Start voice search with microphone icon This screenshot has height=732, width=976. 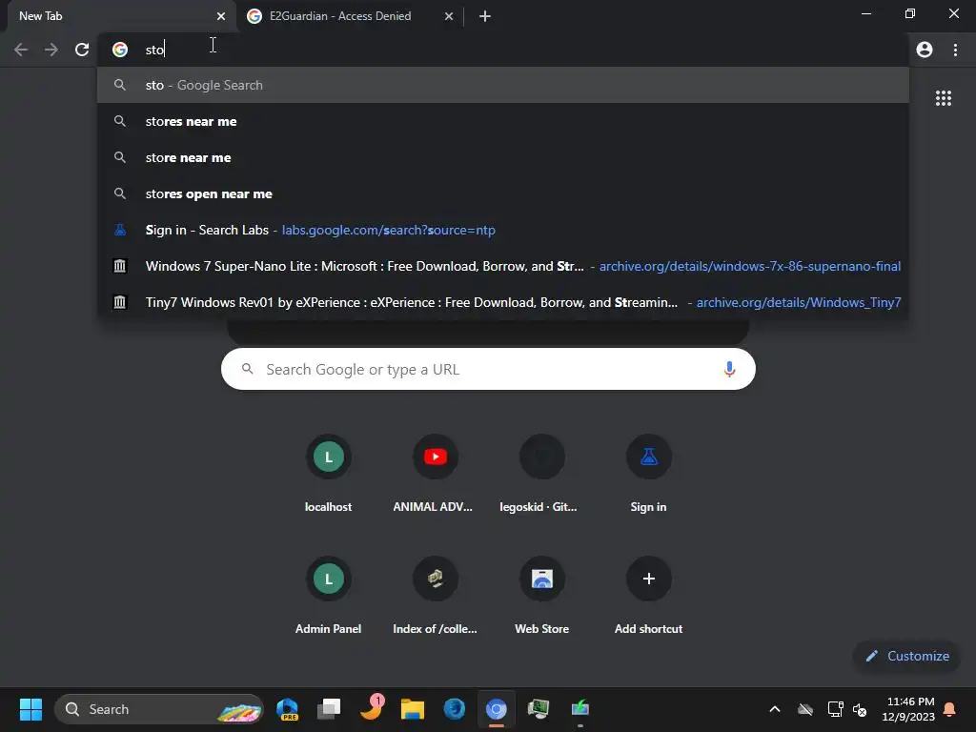[x=729, y=369]
